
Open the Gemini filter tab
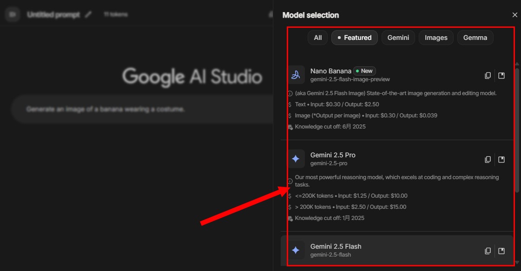coord(398,38)
